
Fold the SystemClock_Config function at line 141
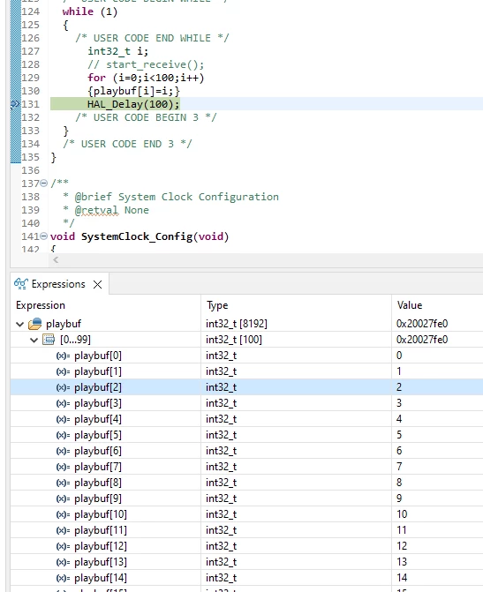pyautogui.click(x=44, y=236)
